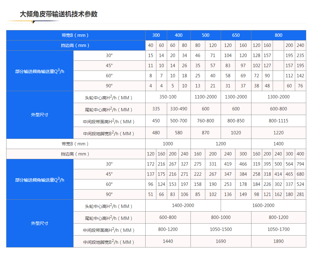The width and height of the screenshot is (313, 253).
Task: Select the blue 挡边高（mm）header cell
Action: [76, 45]
